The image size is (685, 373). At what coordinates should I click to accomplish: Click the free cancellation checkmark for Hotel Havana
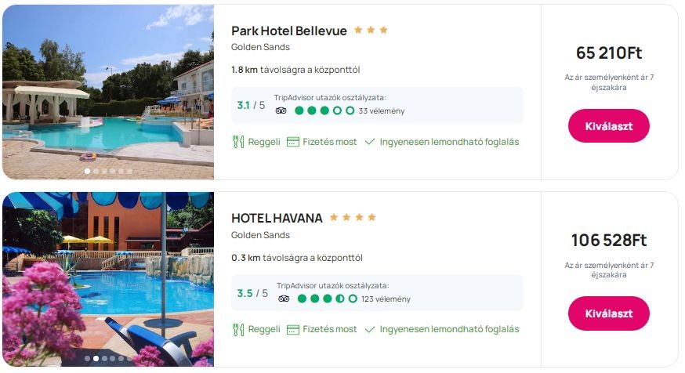pos(370,329)
